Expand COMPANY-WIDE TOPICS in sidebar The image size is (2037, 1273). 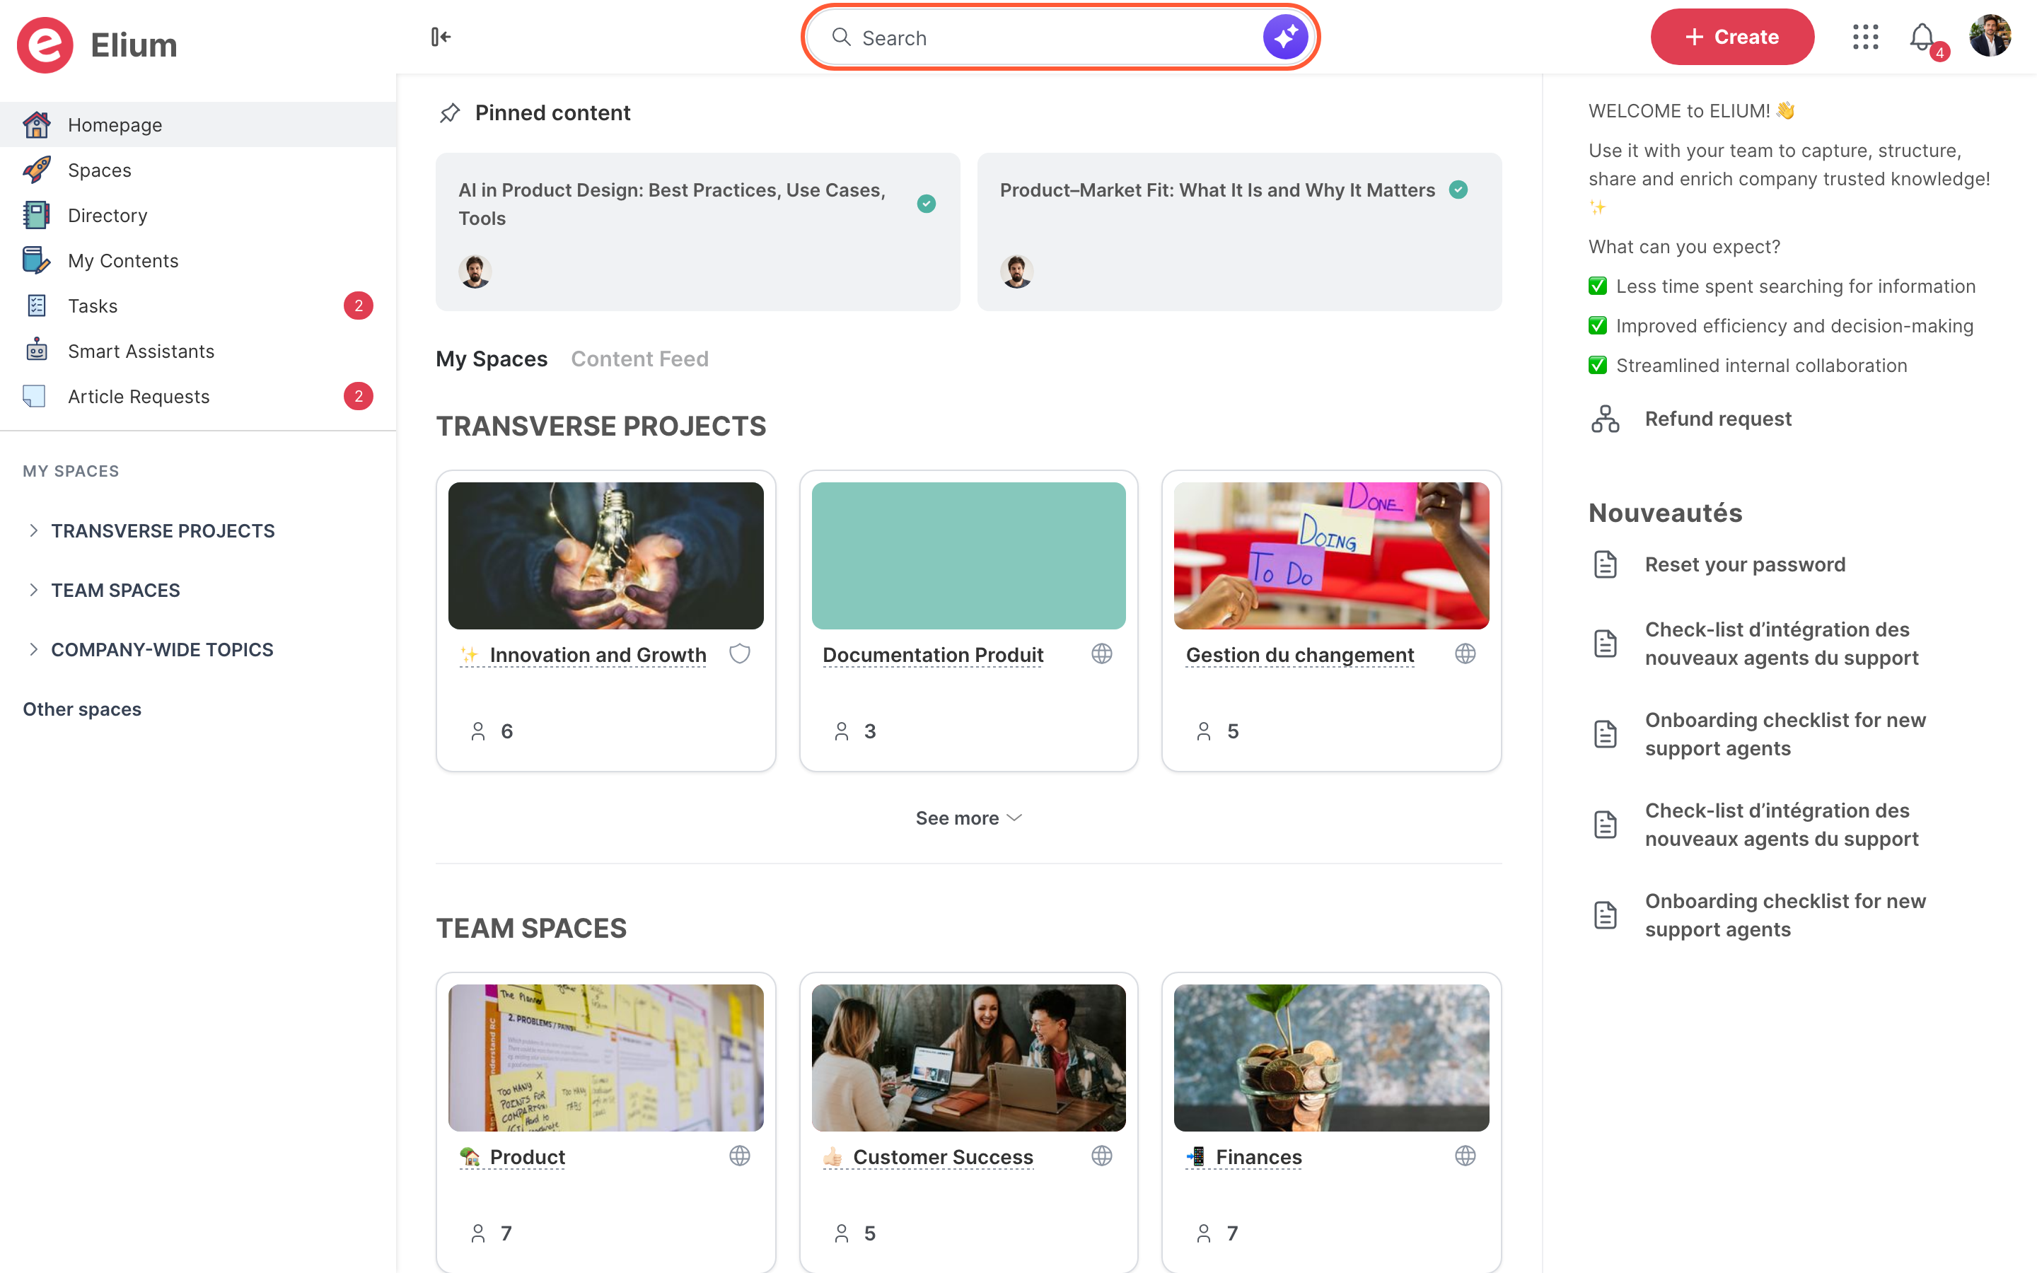pyautogui.click(x=34, y=649)
